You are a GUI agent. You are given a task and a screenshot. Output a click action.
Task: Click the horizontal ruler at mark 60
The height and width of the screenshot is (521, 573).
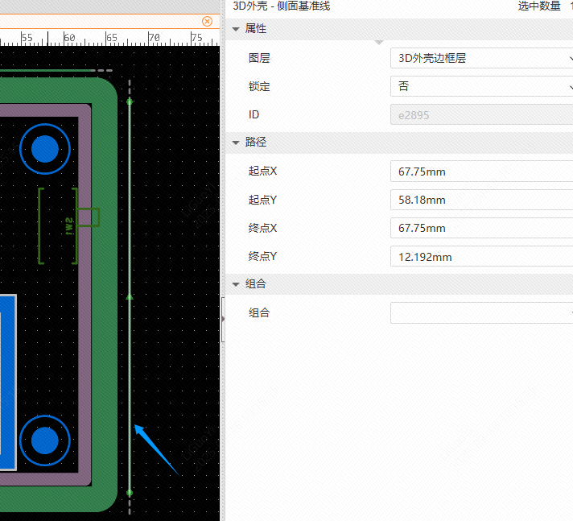tap(69, 38)
